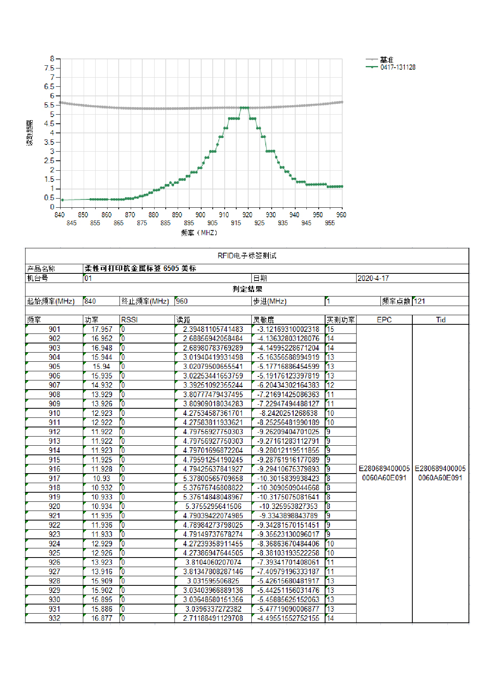Viewport: 494px width, 698px height.
Task: Click the frequency point count 121
Action: (420, 301)
